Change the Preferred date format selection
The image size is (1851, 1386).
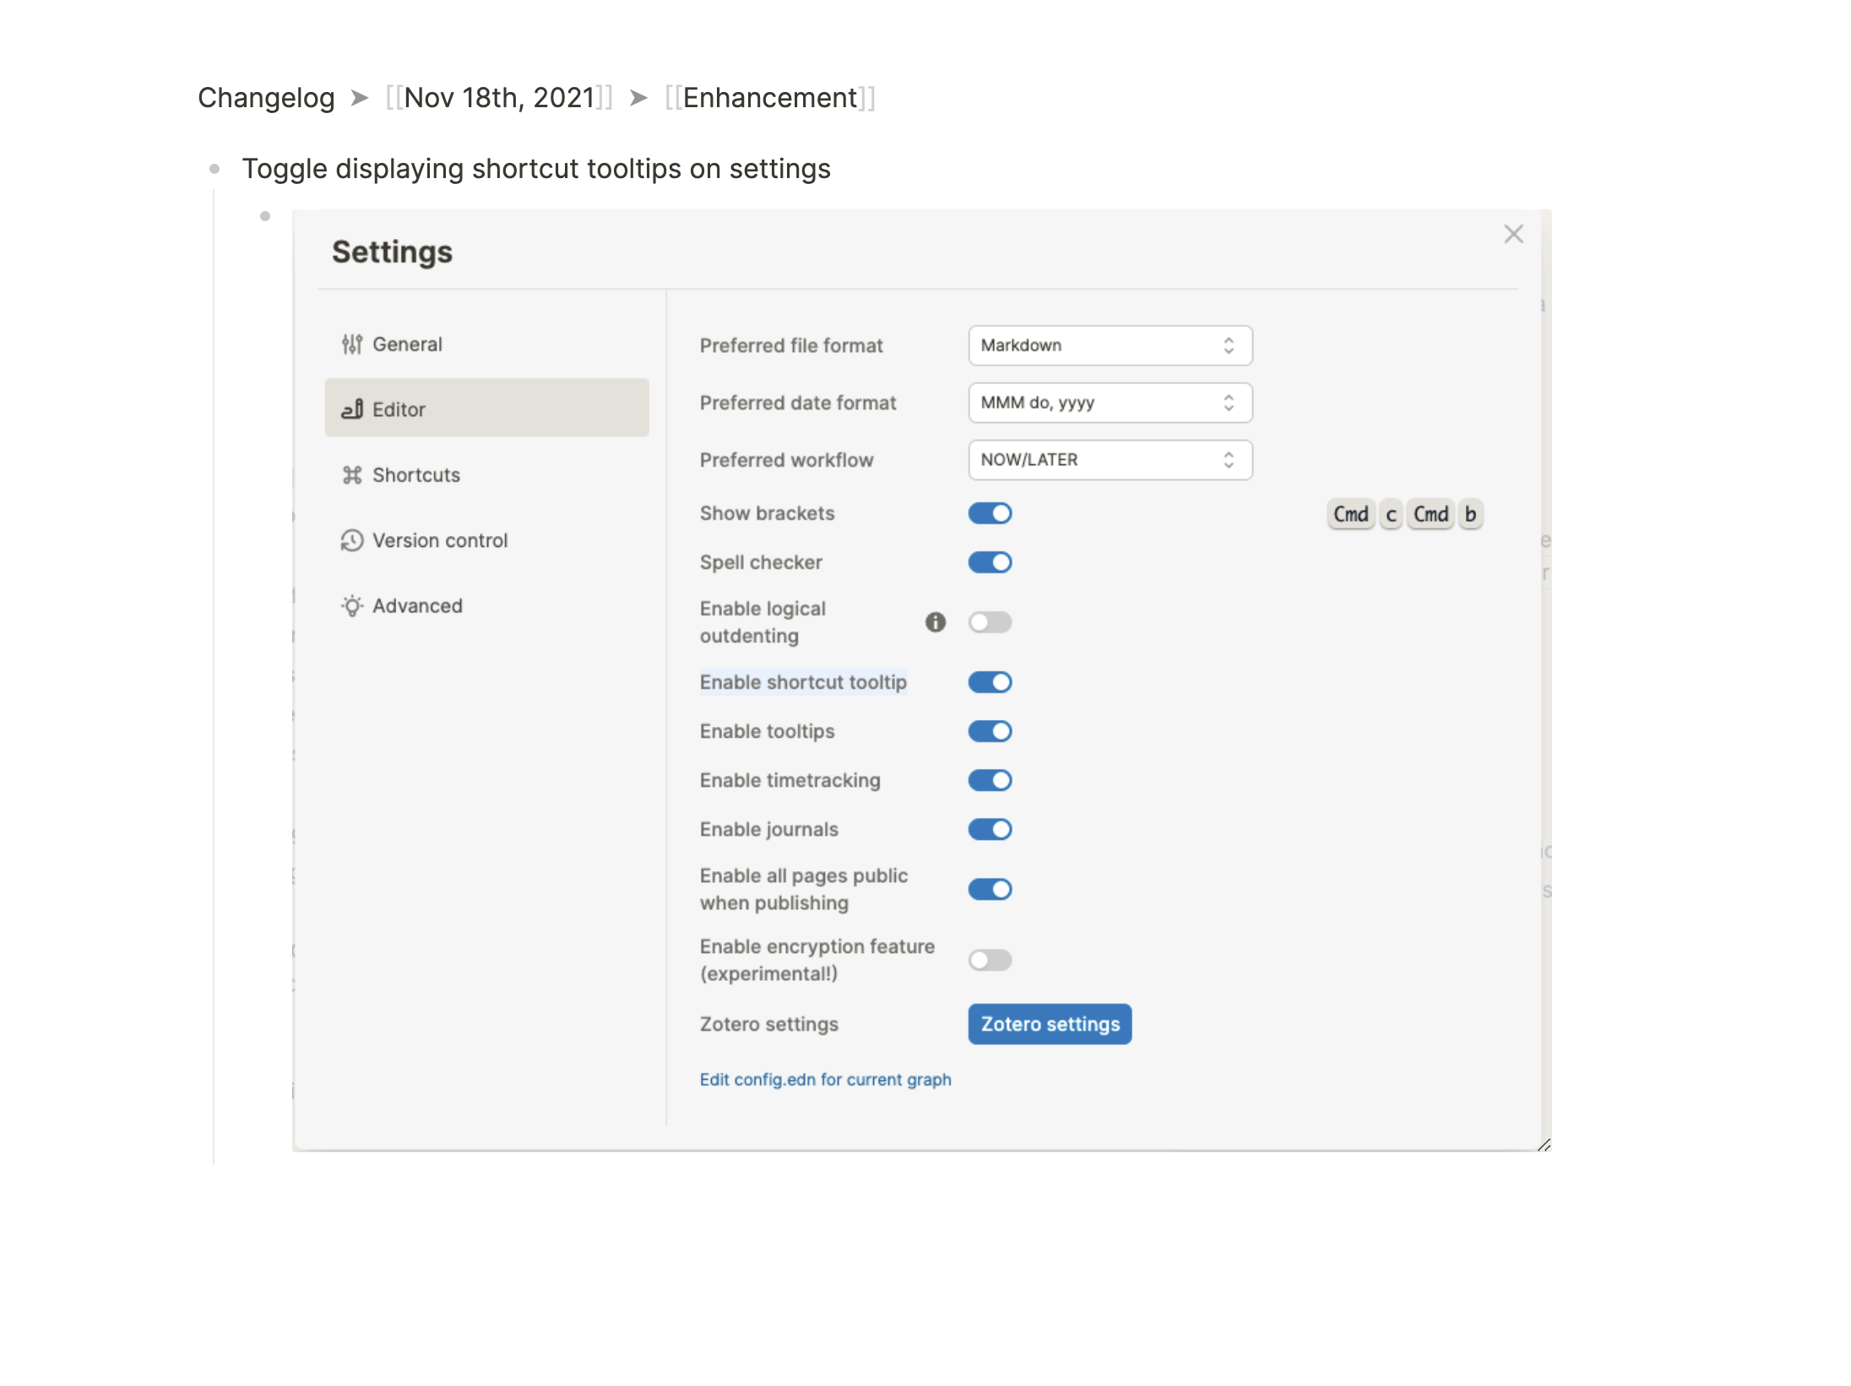coord(1110,403)
